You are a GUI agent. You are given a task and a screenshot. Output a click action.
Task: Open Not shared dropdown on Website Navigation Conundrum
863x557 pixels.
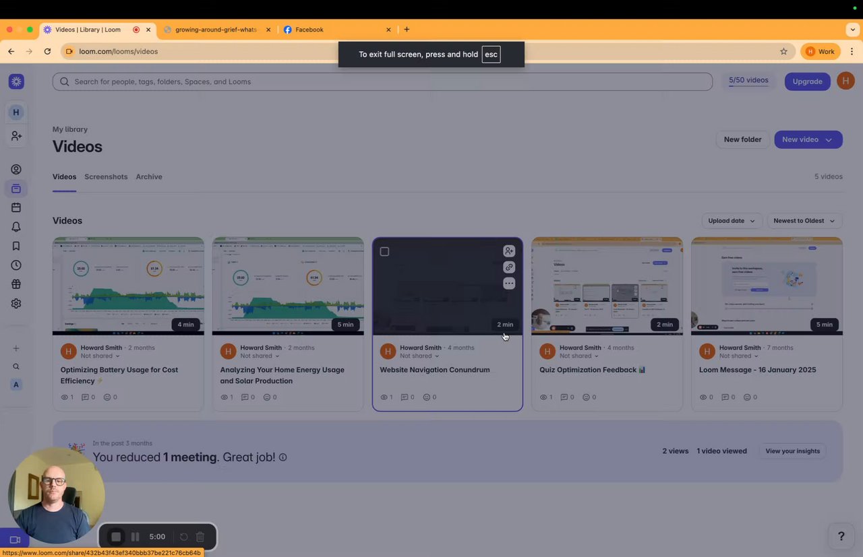[x=419, y=356]
